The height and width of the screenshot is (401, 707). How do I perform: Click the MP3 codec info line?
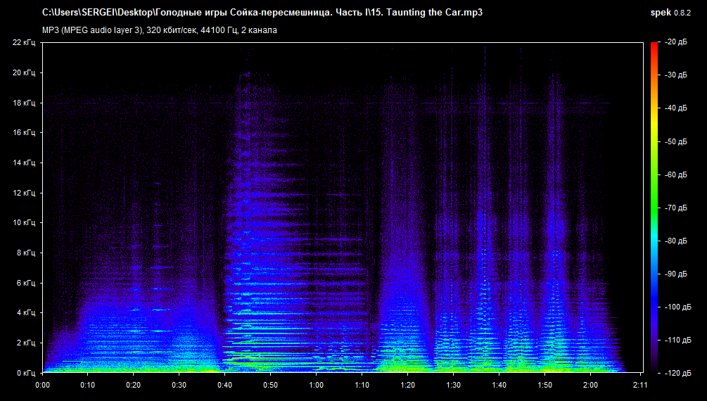(x=159, y=30)
